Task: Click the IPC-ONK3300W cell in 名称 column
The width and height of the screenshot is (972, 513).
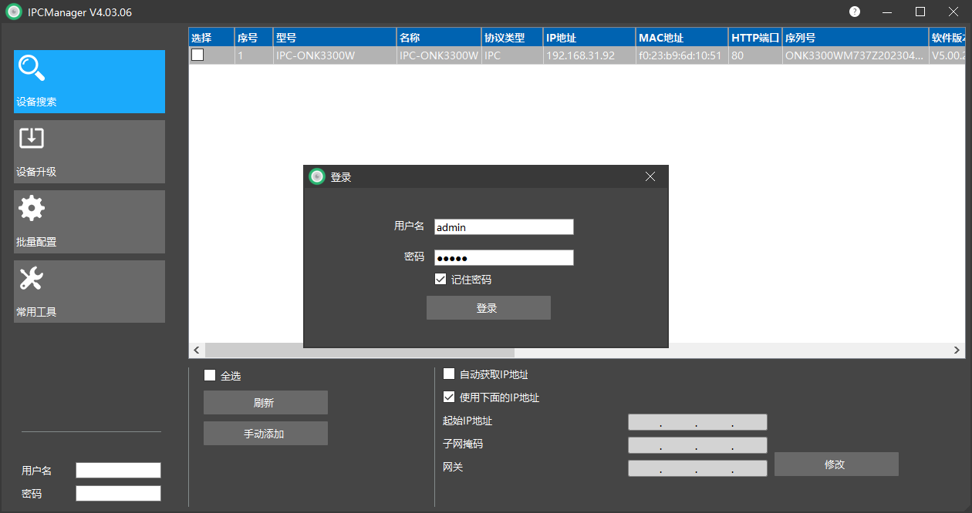Action: coord(439,55)
